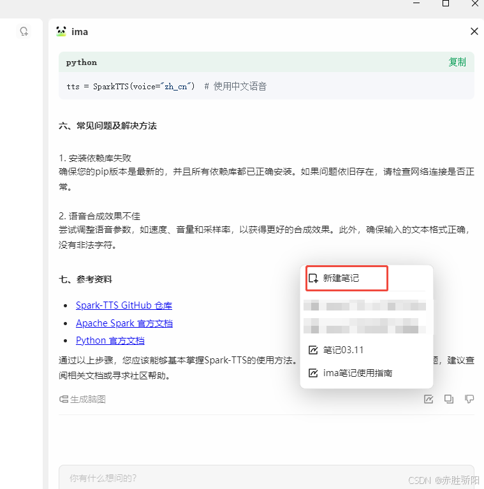Open the Apache Spark 官方文档 link

124,323
